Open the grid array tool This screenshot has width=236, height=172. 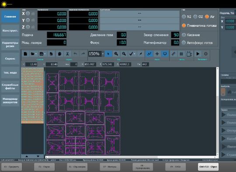[181, 54]
